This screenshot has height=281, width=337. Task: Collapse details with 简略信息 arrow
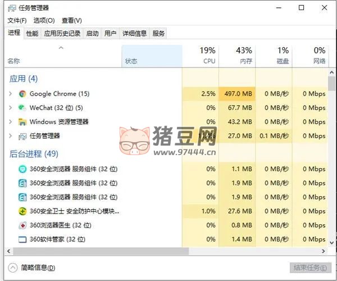coord(13,268)
